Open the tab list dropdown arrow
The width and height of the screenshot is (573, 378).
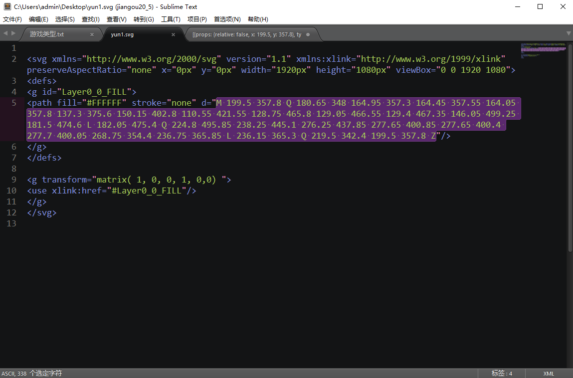(569, 33)
